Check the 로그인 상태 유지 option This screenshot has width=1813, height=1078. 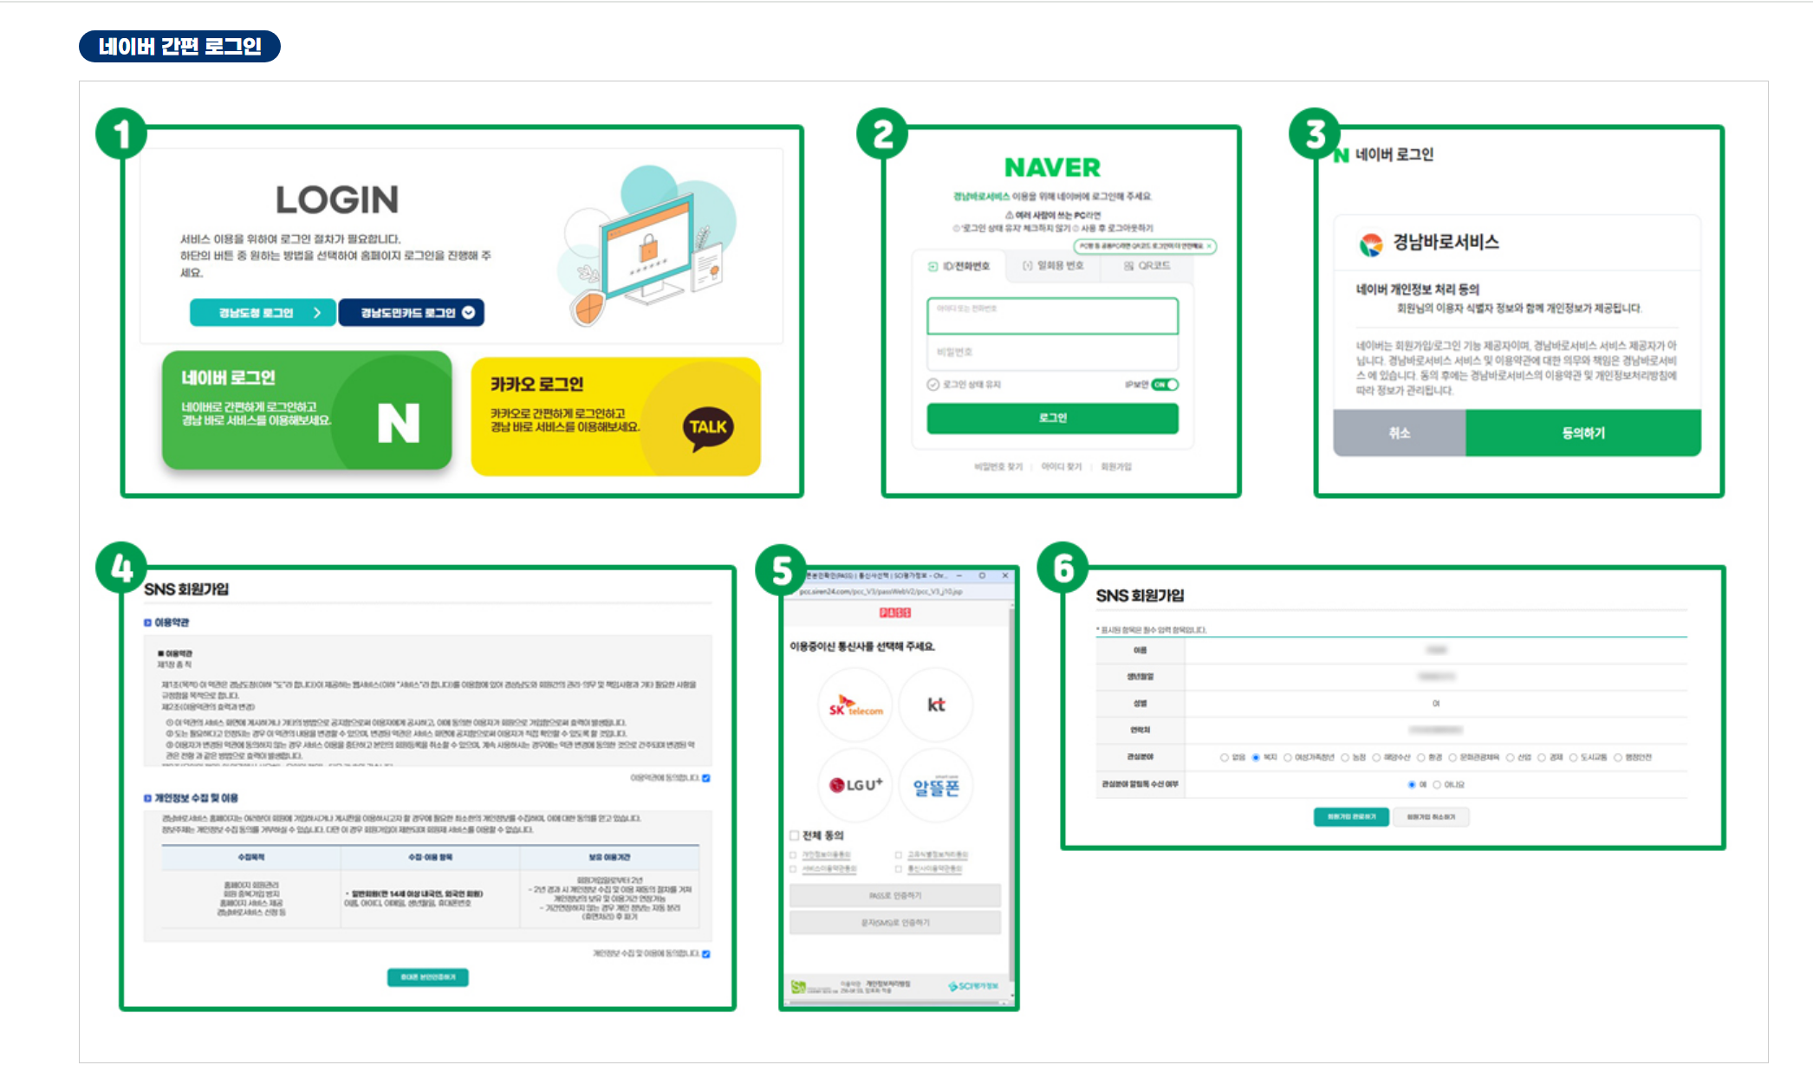tap(933, 385)
